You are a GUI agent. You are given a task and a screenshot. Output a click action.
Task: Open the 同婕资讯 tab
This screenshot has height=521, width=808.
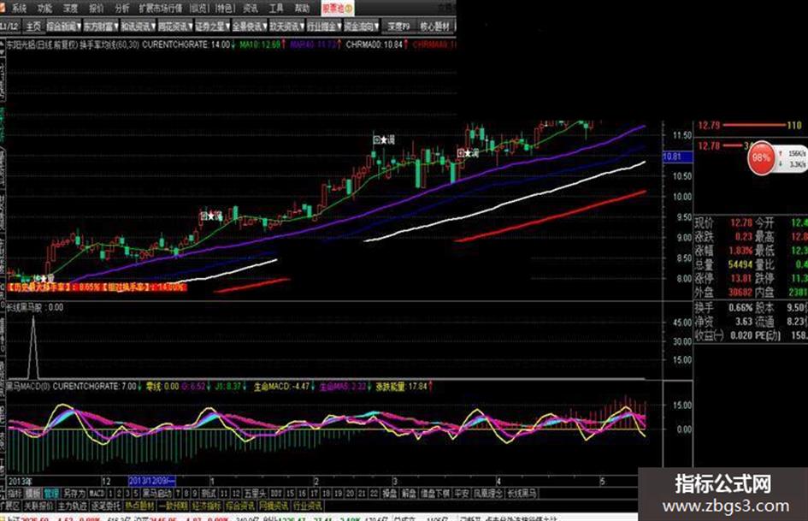[274, 506]
